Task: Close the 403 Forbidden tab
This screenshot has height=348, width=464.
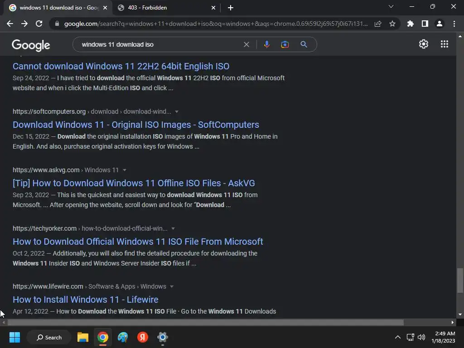Action: coord(213,8)
